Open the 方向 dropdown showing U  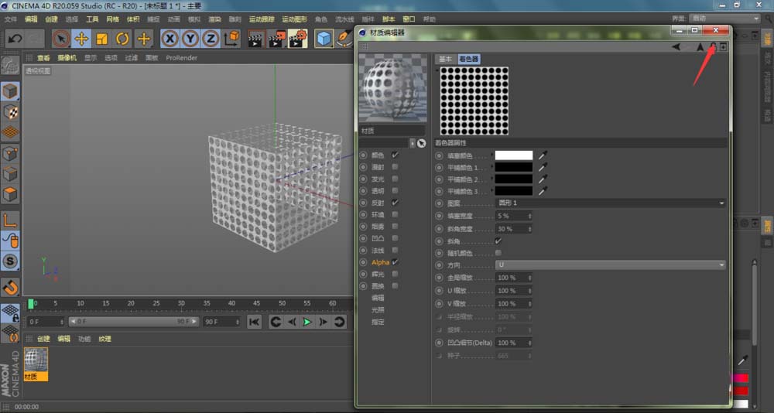point(611,265)
